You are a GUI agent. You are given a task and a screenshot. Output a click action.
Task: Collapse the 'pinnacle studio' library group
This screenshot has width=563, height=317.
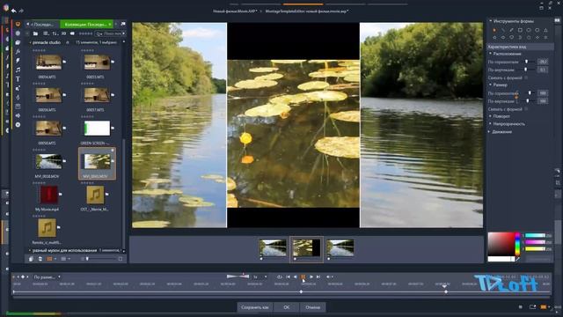(x=30, y=42)
